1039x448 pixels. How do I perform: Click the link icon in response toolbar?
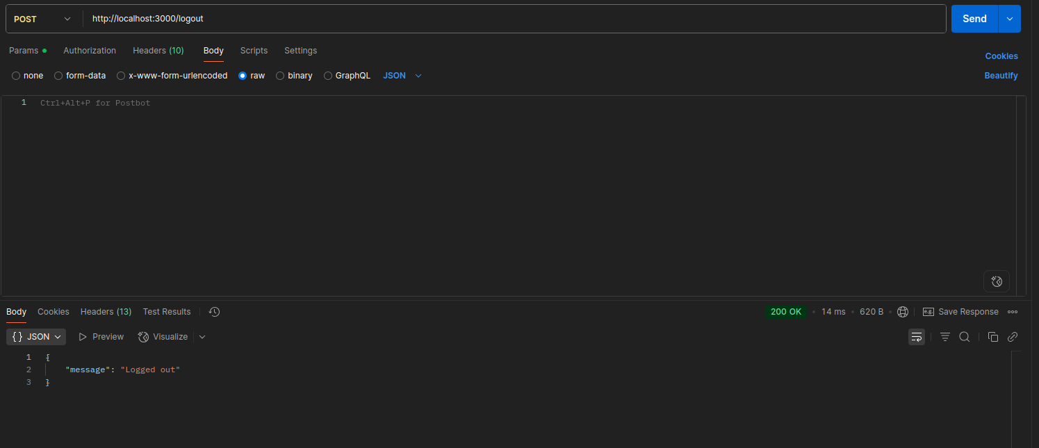point(1013,337)
